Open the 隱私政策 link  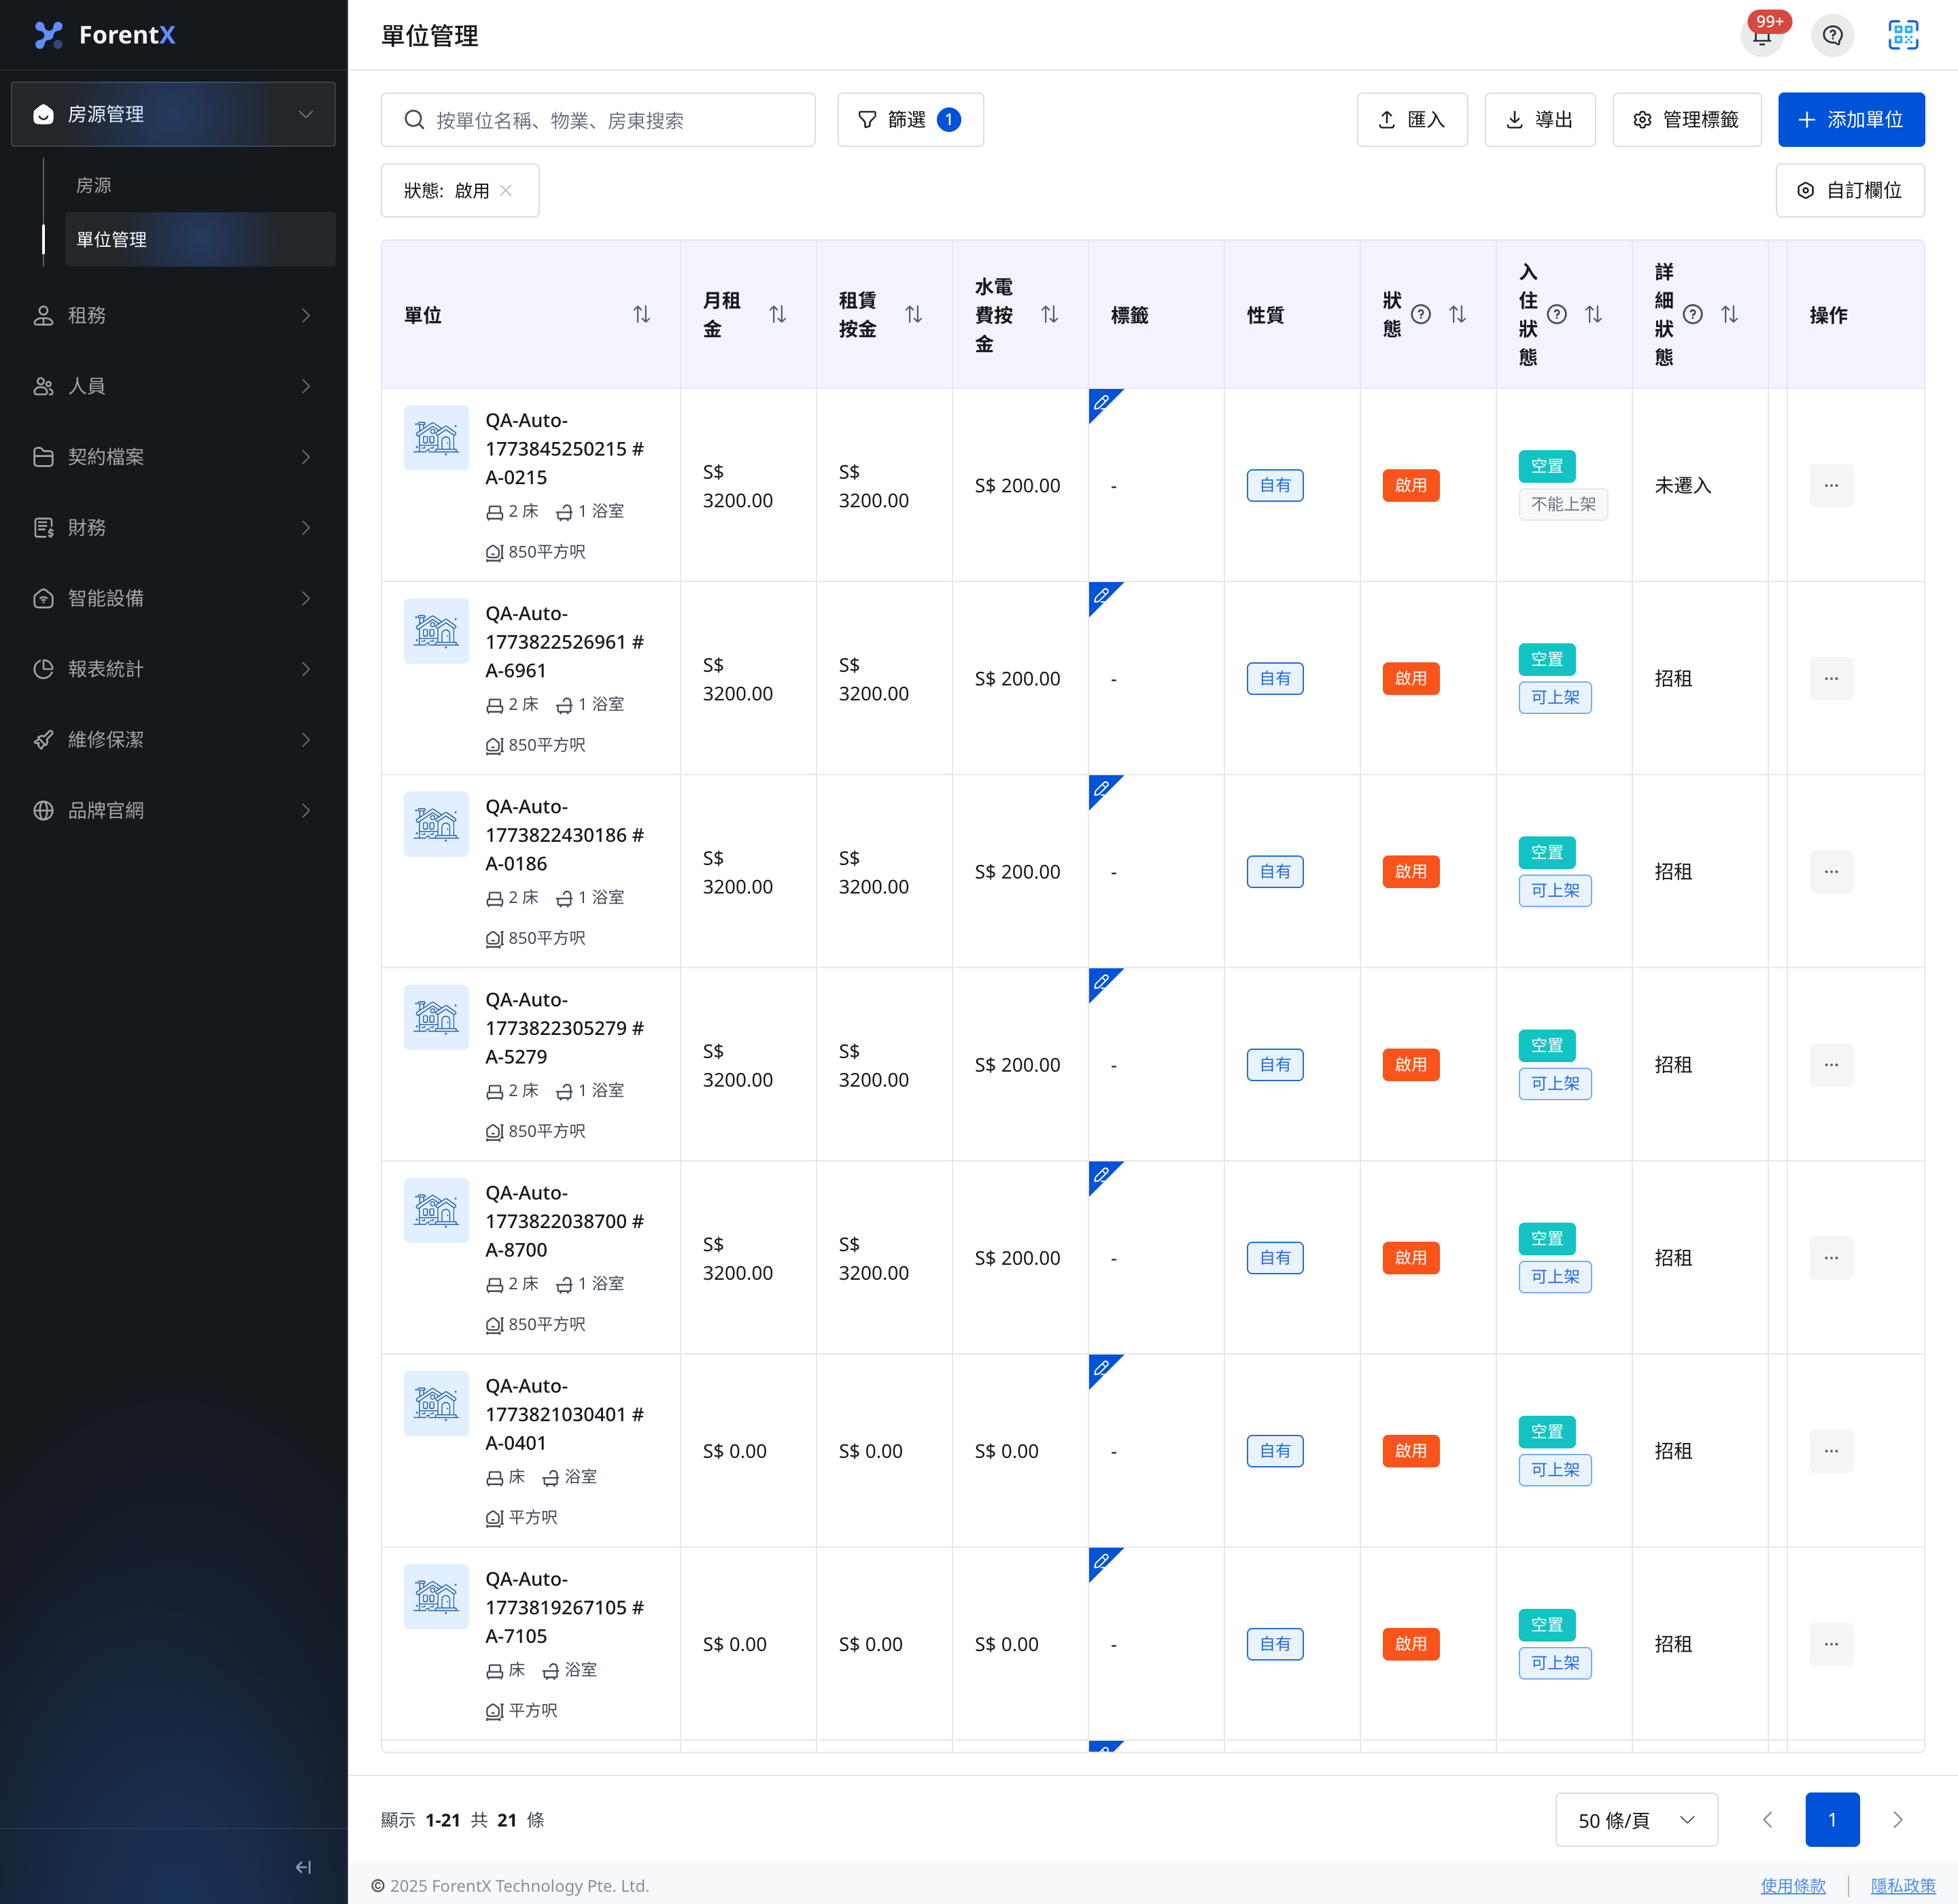click(x=1903, y=1885)
